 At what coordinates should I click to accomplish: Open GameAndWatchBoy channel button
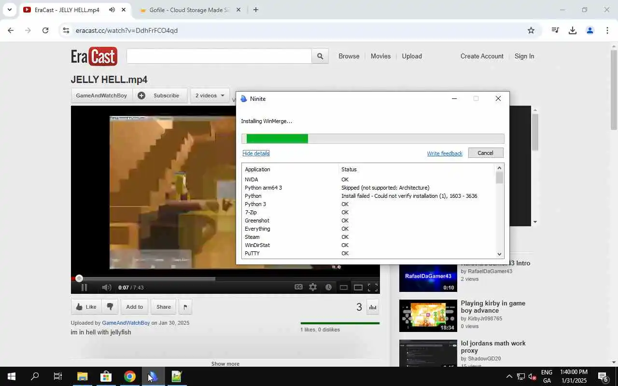101,96
